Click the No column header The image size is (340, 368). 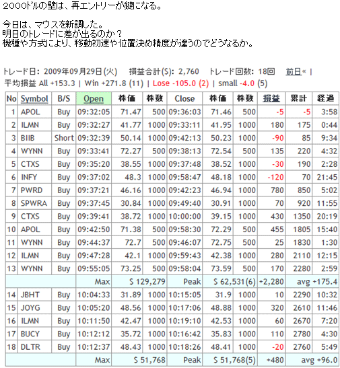(11, 99)
